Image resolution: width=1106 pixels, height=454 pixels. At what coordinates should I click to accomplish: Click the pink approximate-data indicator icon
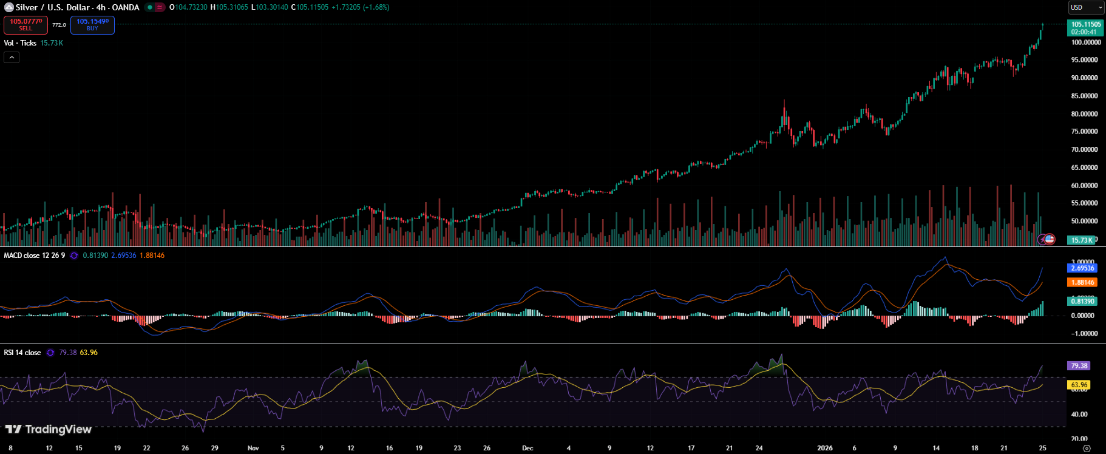160,7
